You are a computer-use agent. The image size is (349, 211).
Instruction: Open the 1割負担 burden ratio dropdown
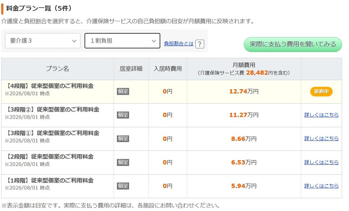(x=122, y=41)
